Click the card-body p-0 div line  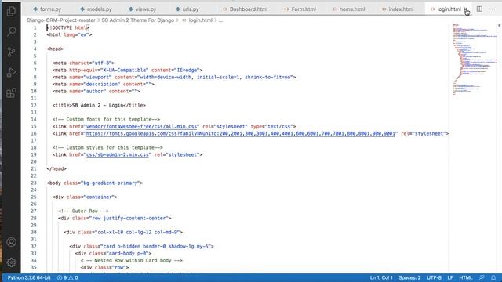[x=113, y=253]
